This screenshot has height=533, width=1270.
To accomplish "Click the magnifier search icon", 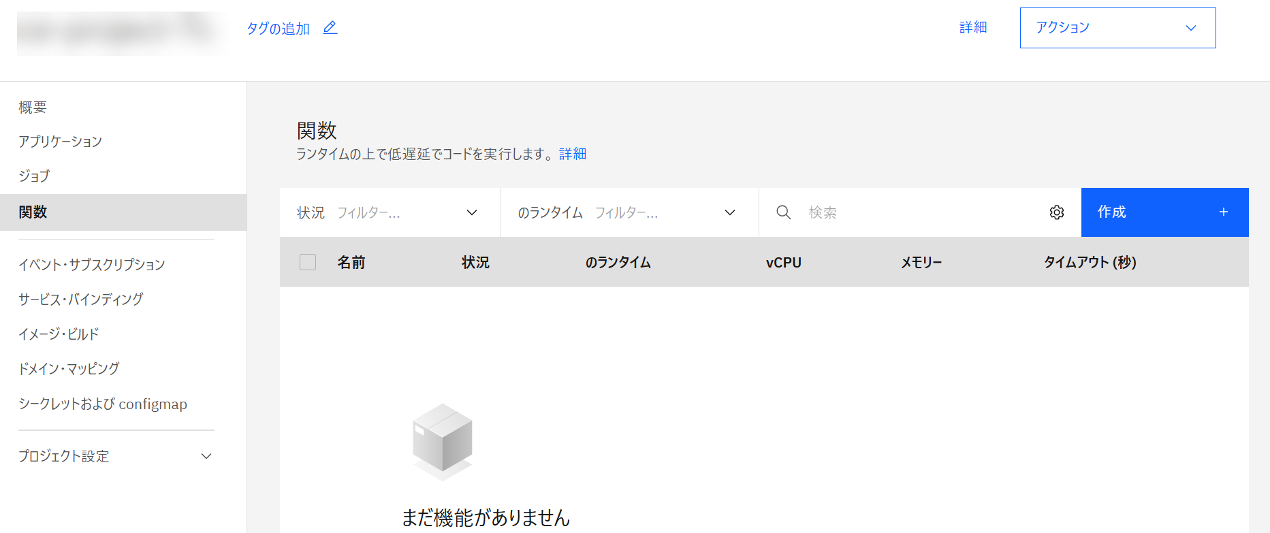I will [783, 212].
